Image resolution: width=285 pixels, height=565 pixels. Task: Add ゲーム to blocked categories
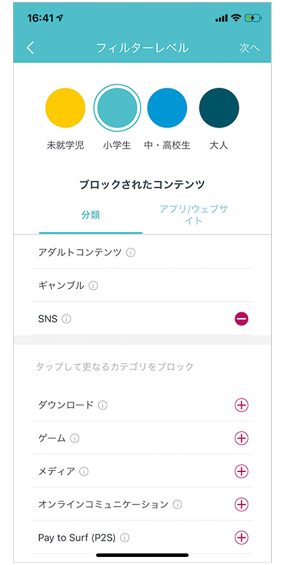(242, 439)
